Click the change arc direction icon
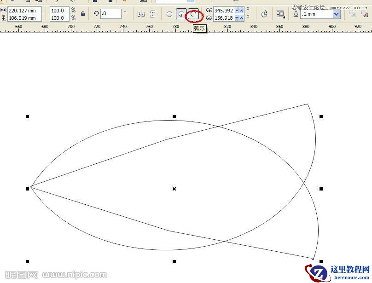Viewport: 372px width, 283px height. click(264, 14)
